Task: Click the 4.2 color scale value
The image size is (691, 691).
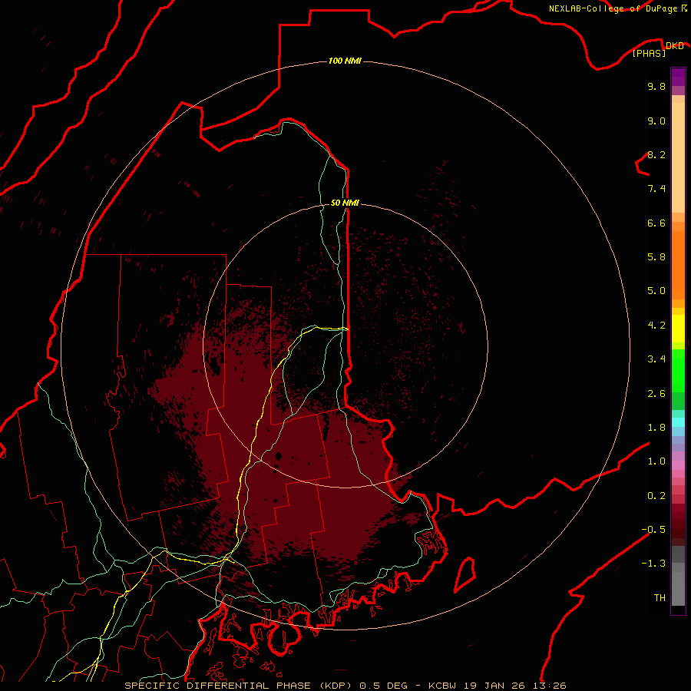Action: [656, 326]
